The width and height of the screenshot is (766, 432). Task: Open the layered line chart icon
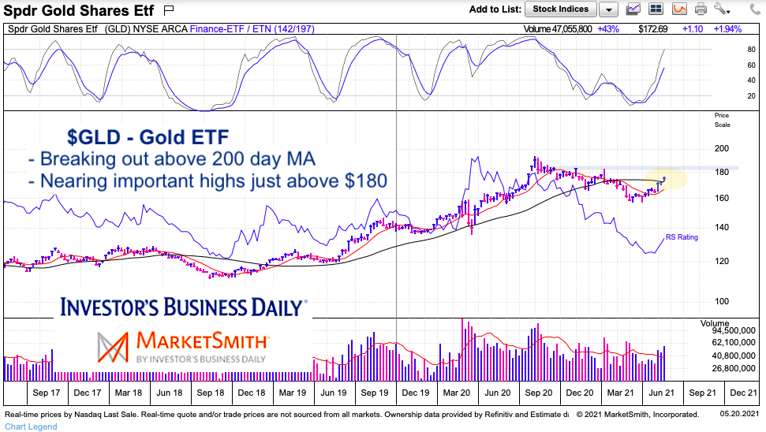point(633,9)
